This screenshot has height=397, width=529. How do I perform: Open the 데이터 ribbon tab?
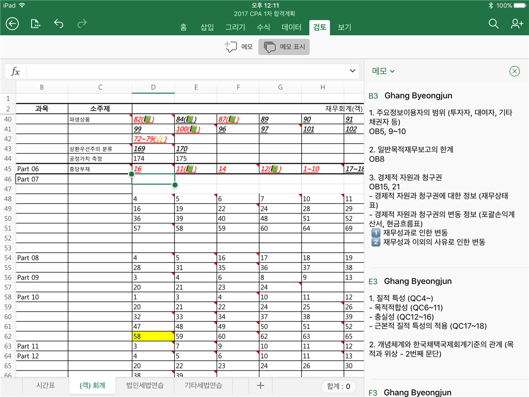pos(291,27)
